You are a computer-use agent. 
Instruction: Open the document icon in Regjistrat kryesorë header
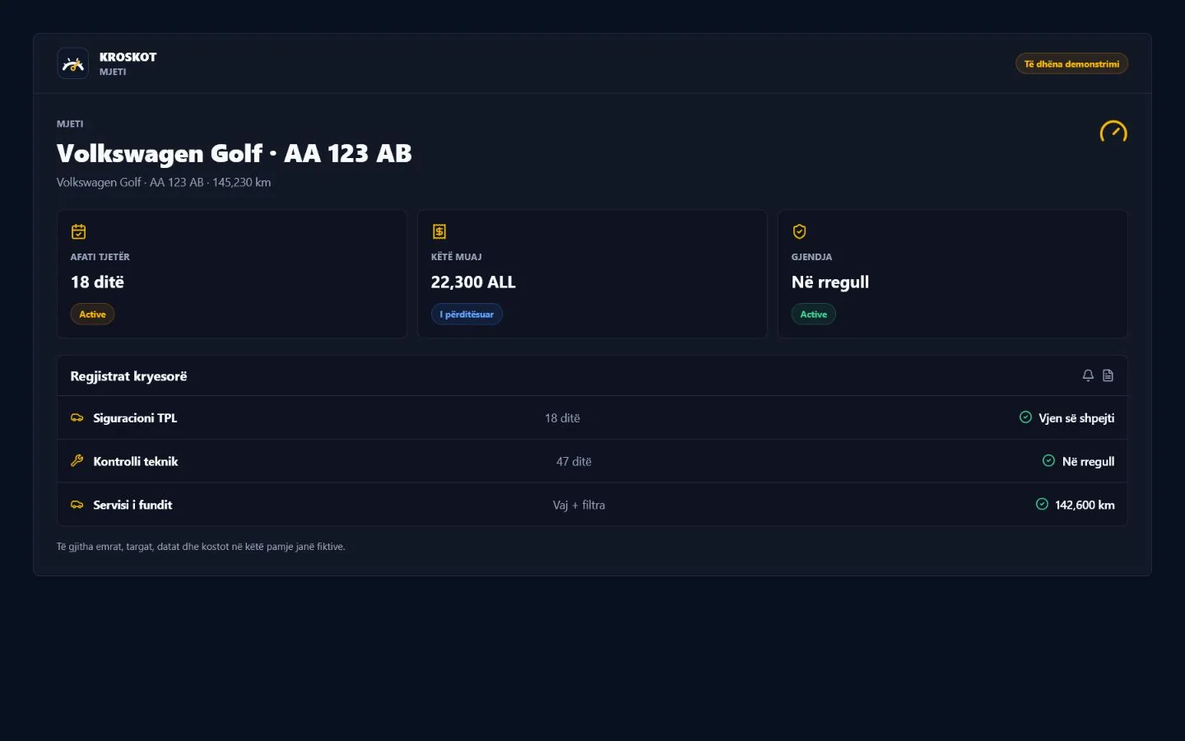[1108, 375]
